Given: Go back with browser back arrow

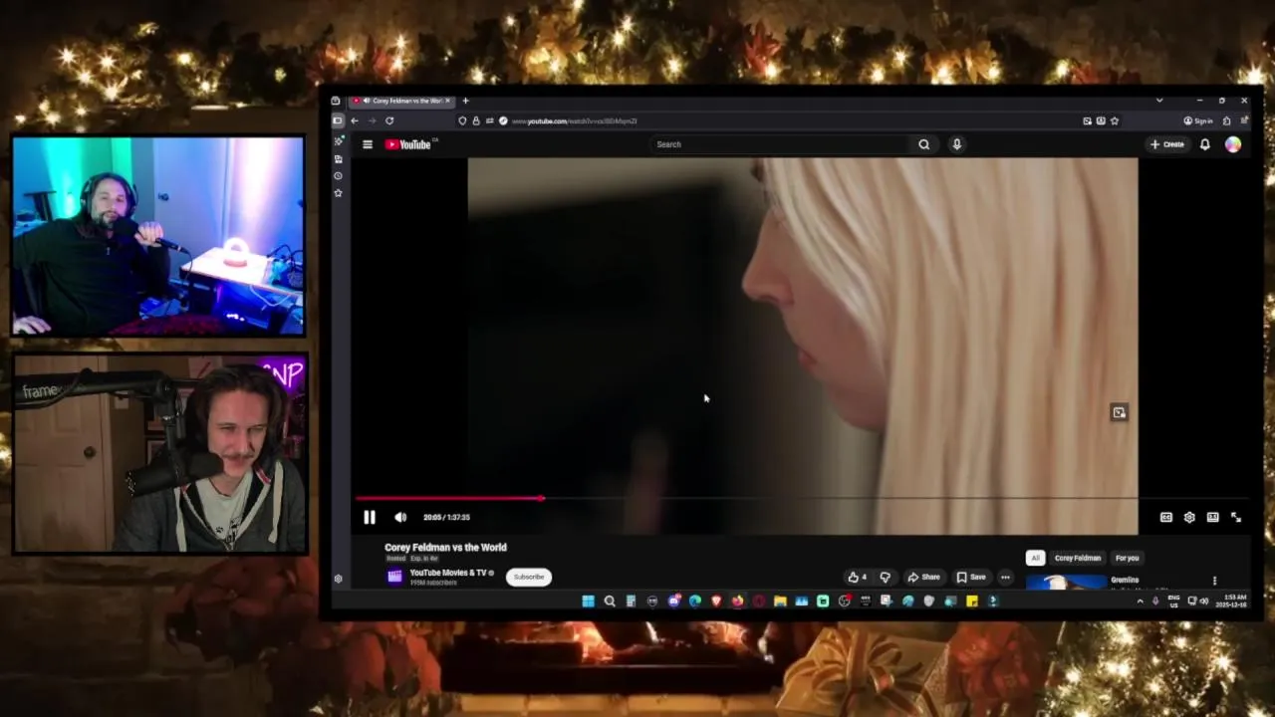Looking at the screenshot, I should [355, 120].
